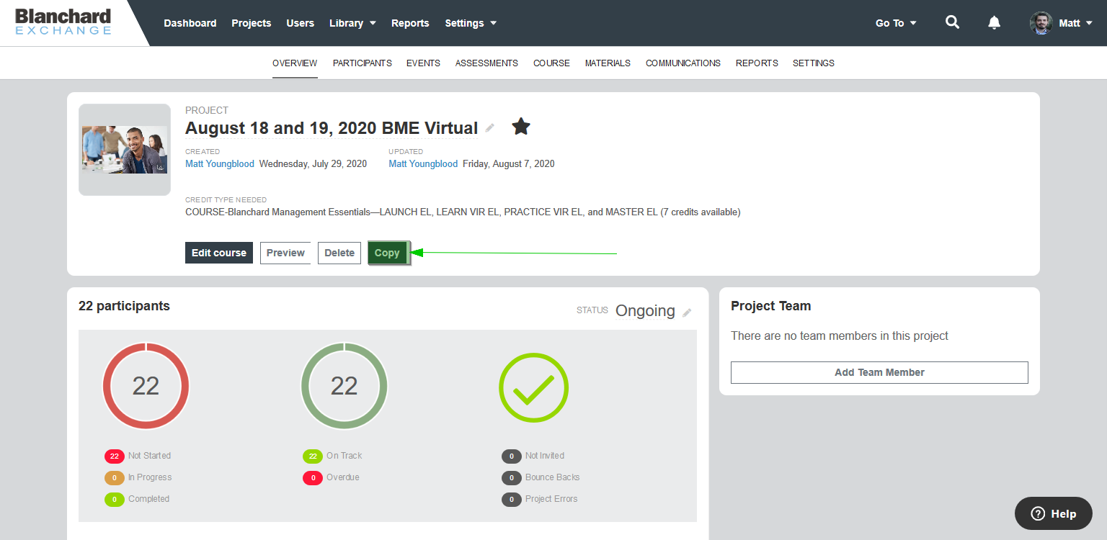Screen dimensions: 1107x540
Task: Switch to the REPORTS sub-tab
Action: coord(757,63)
